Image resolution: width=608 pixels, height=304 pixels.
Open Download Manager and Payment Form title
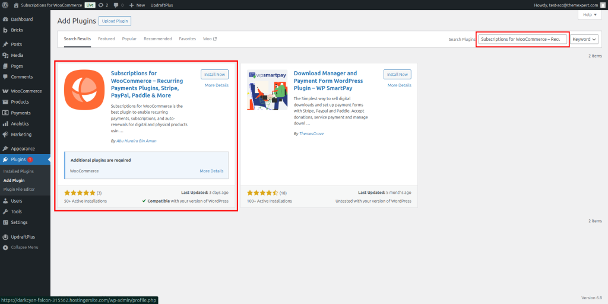point(328,81)
